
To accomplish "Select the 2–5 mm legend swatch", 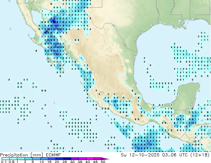I will pos(29,159).
